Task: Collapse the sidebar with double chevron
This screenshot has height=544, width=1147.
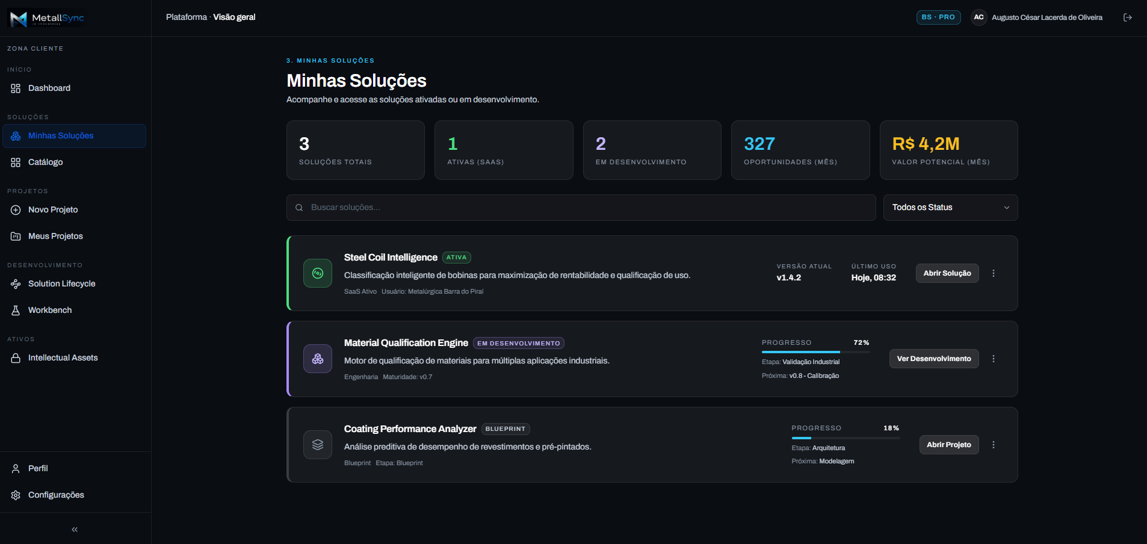Action: [75, 530]
